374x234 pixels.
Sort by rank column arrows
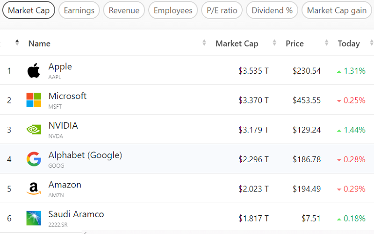pos(17,43)
